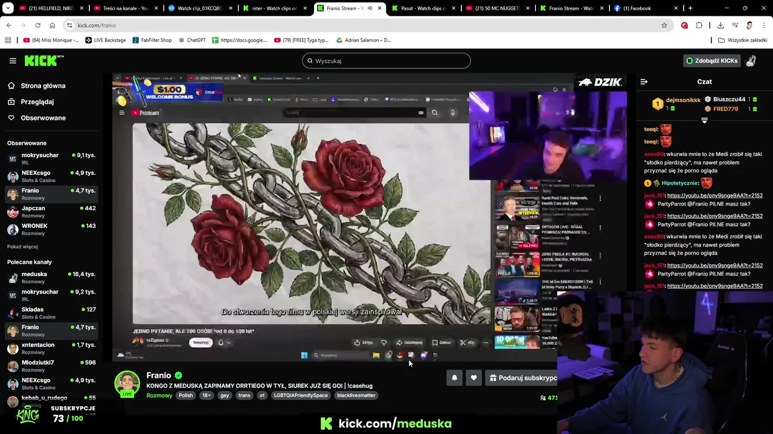Click the notification bell under stream
The height and width of the screenshot is (434, 773).
[x=454, y=378]
